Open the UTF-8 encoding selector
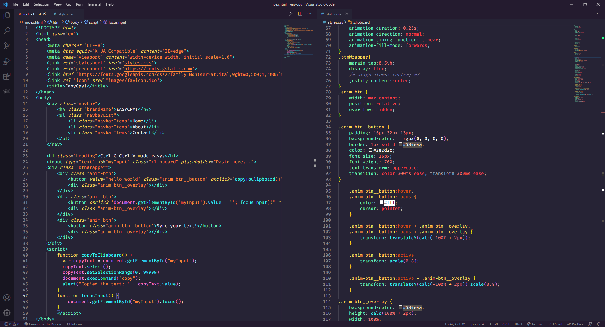605x327 pixels. tap(493, 324)
